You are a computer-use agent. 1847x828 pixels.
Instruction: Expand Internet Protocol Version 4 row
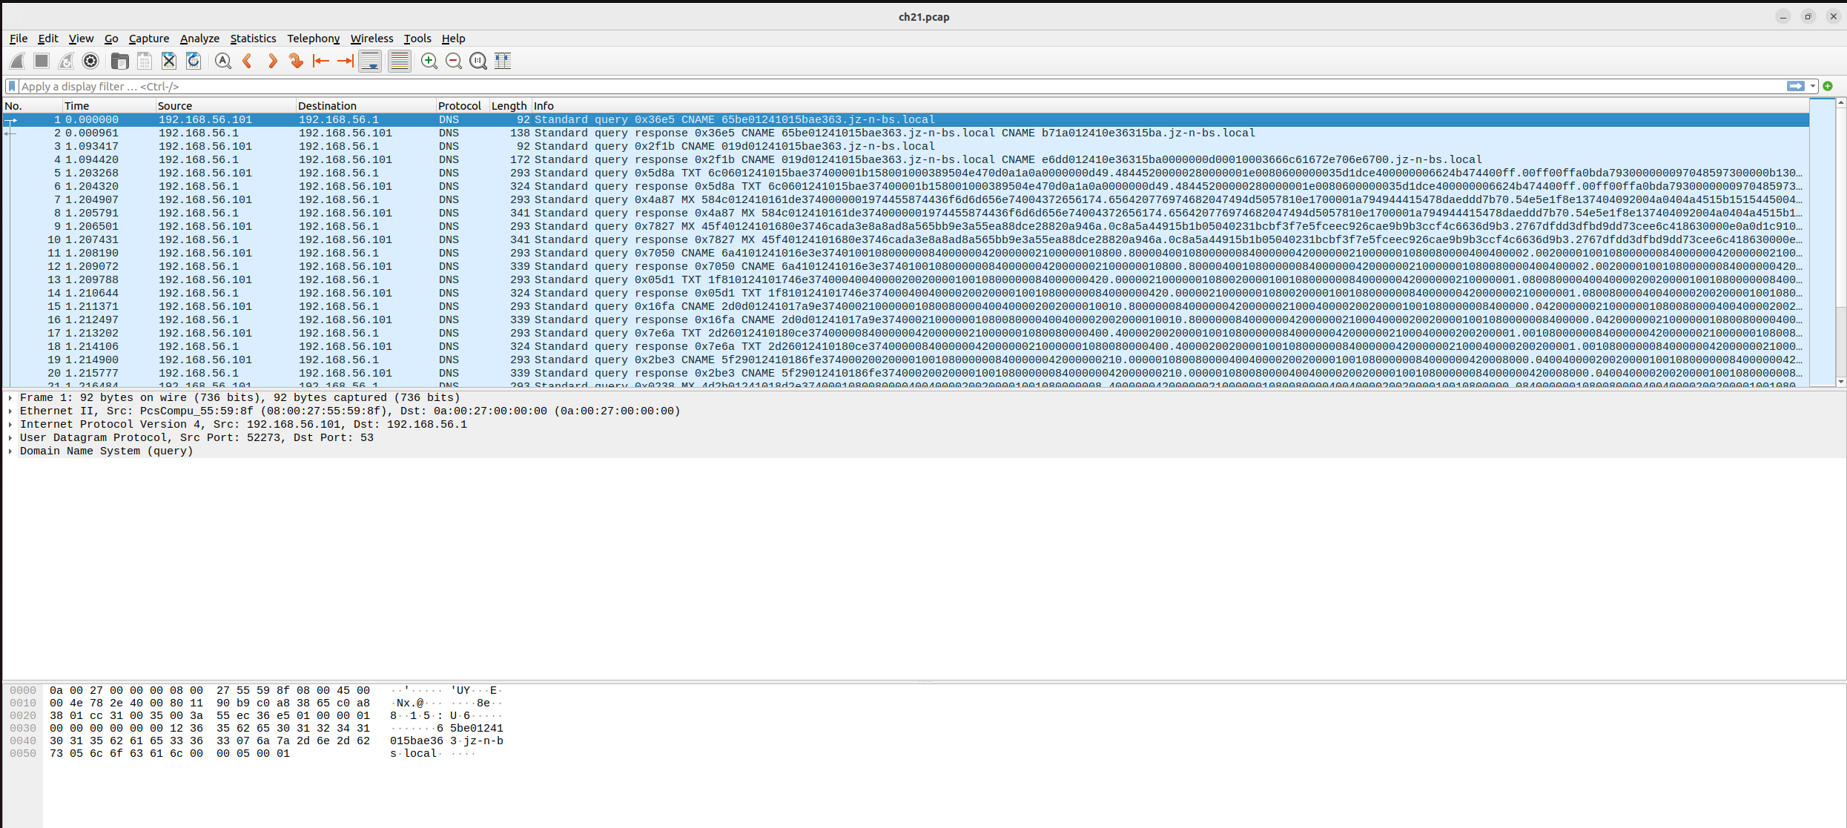pyautogui.click(x=10, y=425)
